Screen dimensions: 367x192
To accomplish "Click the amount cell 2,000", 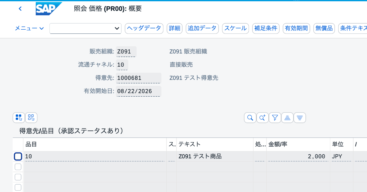I will [x=298, y=157].
